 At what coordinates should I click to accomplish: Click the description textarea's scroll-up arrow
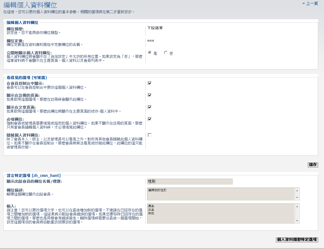point(296,190)
